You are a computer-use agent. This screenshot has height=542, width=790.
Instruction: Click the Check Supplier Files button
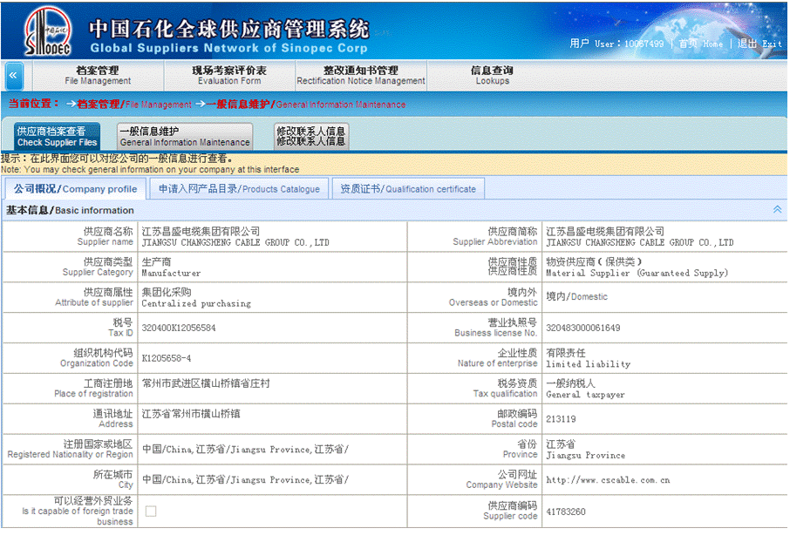(x=58, y=137)
